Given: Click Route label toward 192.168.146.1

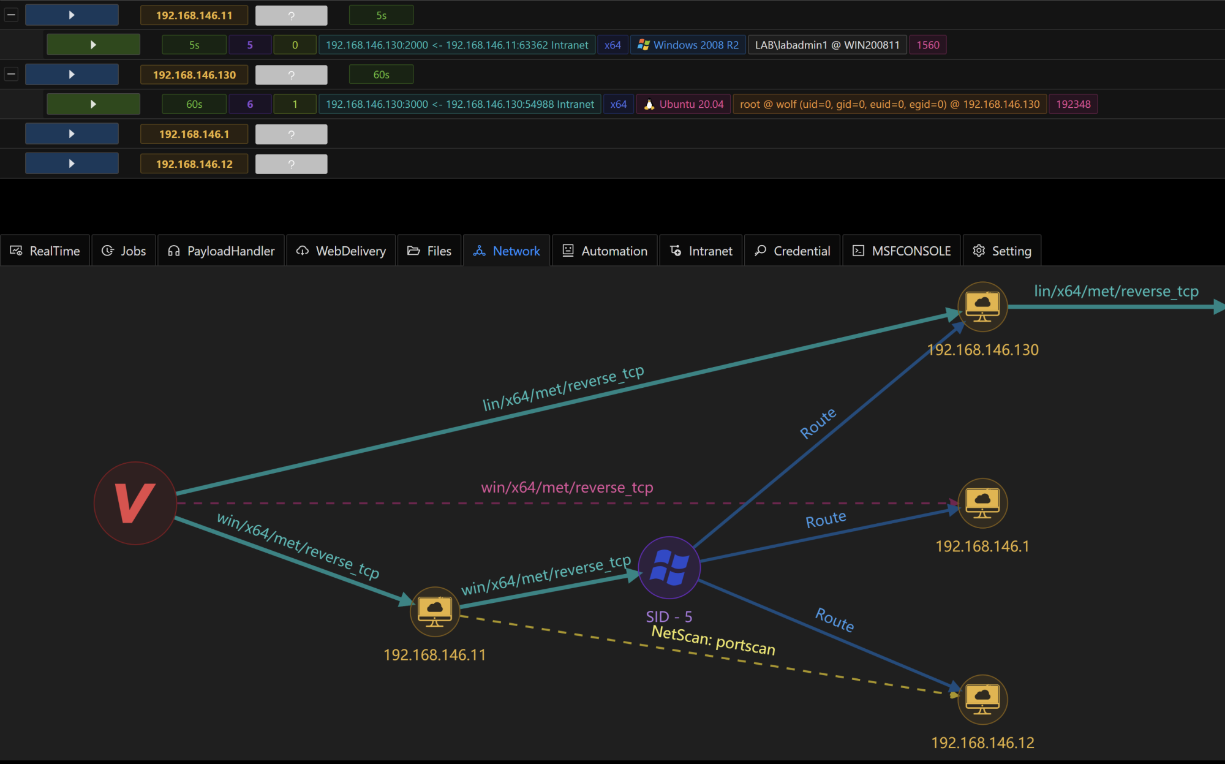Looking at the screenshot, I should tap(826, 520).
